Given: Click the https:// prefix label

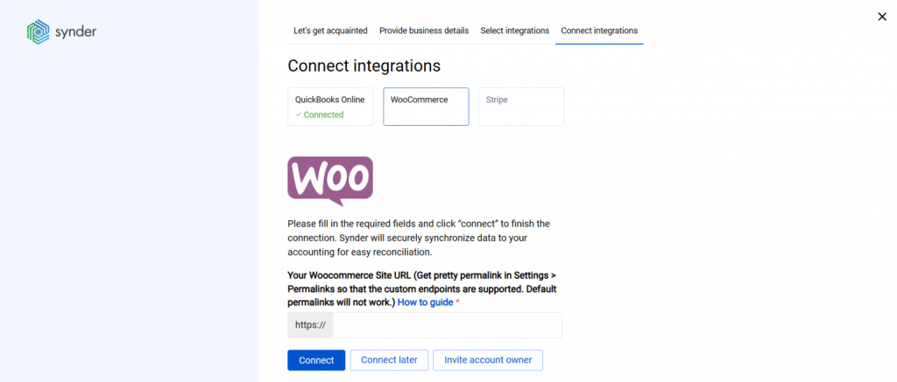Looking at the screenshot, I should click(311, 325).
